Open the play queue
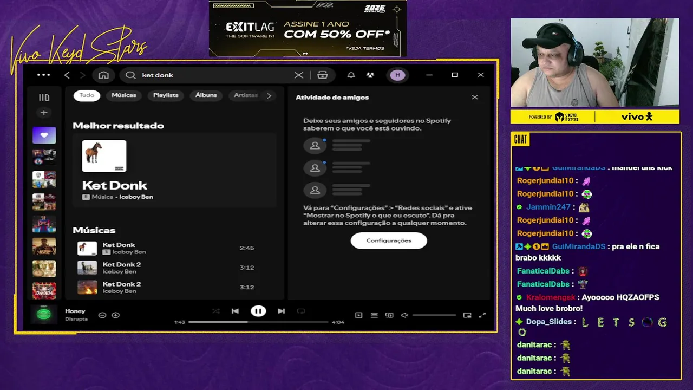 click(374, 315)
